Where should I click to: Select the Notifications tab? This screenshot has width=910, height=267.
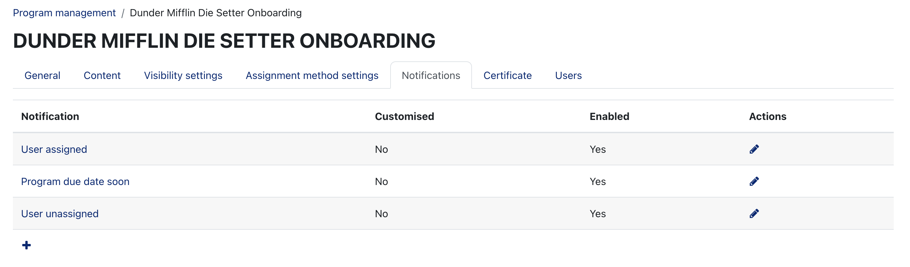[x=431, y=76]
